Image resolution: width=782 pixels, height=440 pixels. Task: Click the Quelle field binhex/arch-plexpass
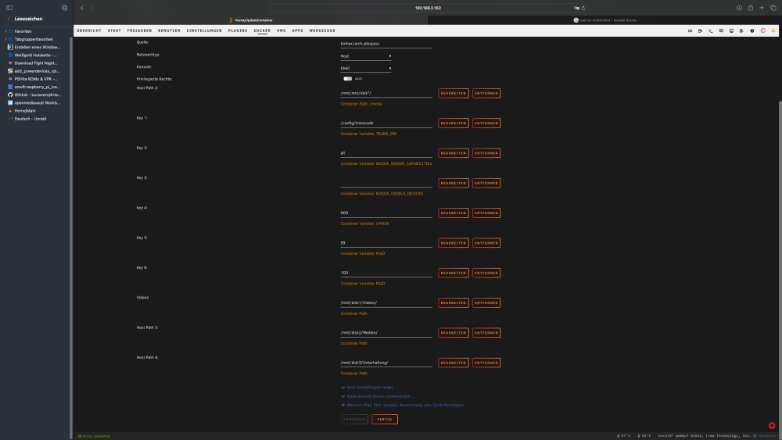click(x=386, y=44)
